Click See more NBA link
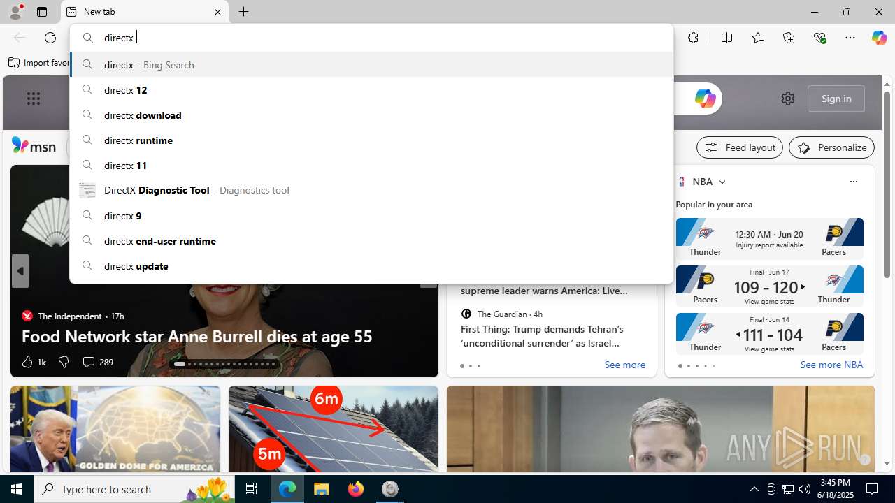Viewport: 895px width, 503px height. point(831,365)
